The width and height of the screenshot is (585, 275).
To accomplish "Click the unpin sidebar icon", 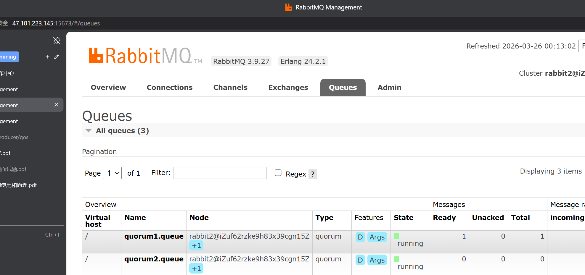I will [x=57, y=41].
